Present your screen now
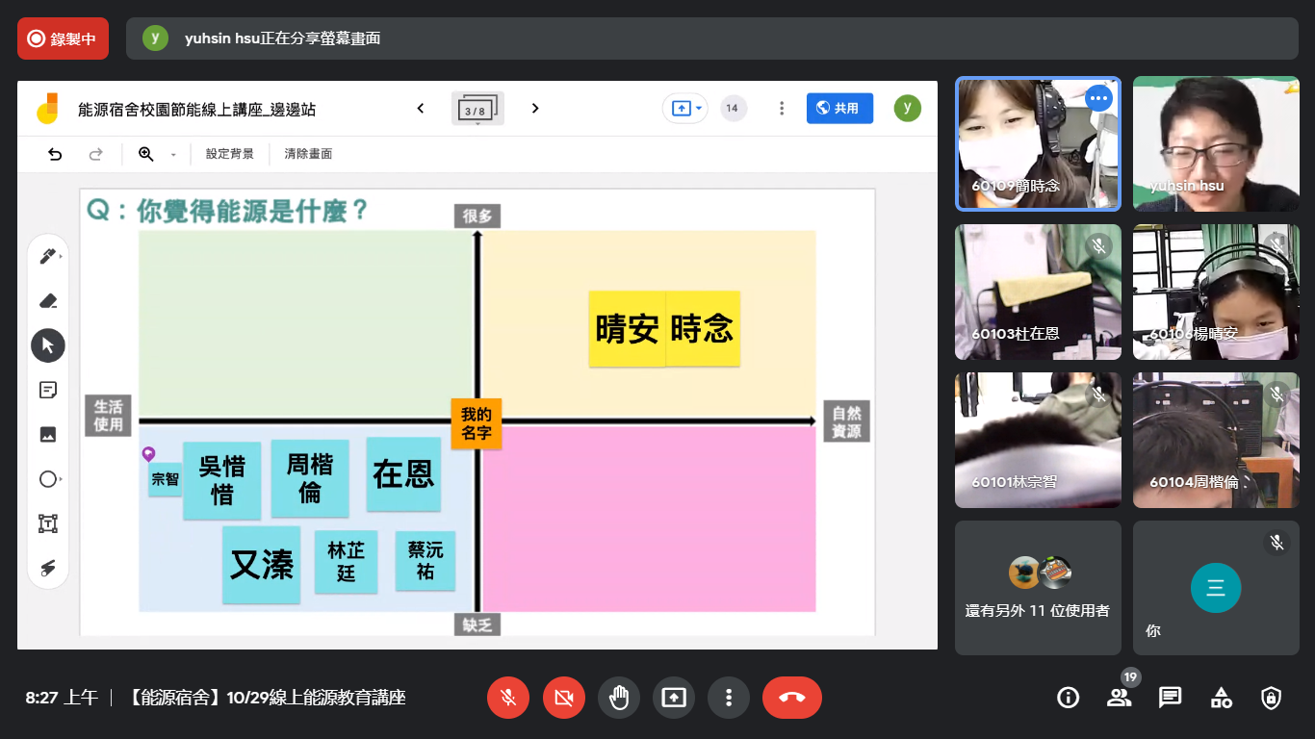1315x739 pixels. (674, 698)
